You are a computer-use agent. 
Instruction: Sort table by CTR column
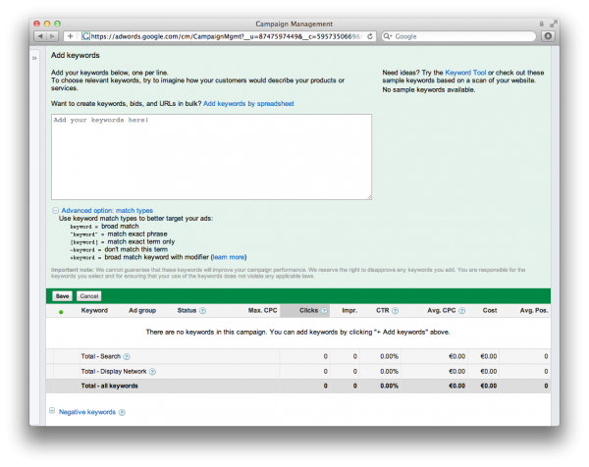coord(383,310)
